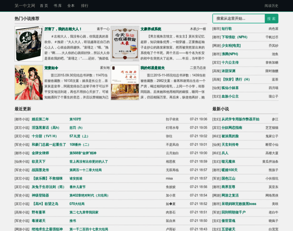Open 五逆破天 in 最新小说
This screenshot has height=231, width=293.
(x=228, y=229)
